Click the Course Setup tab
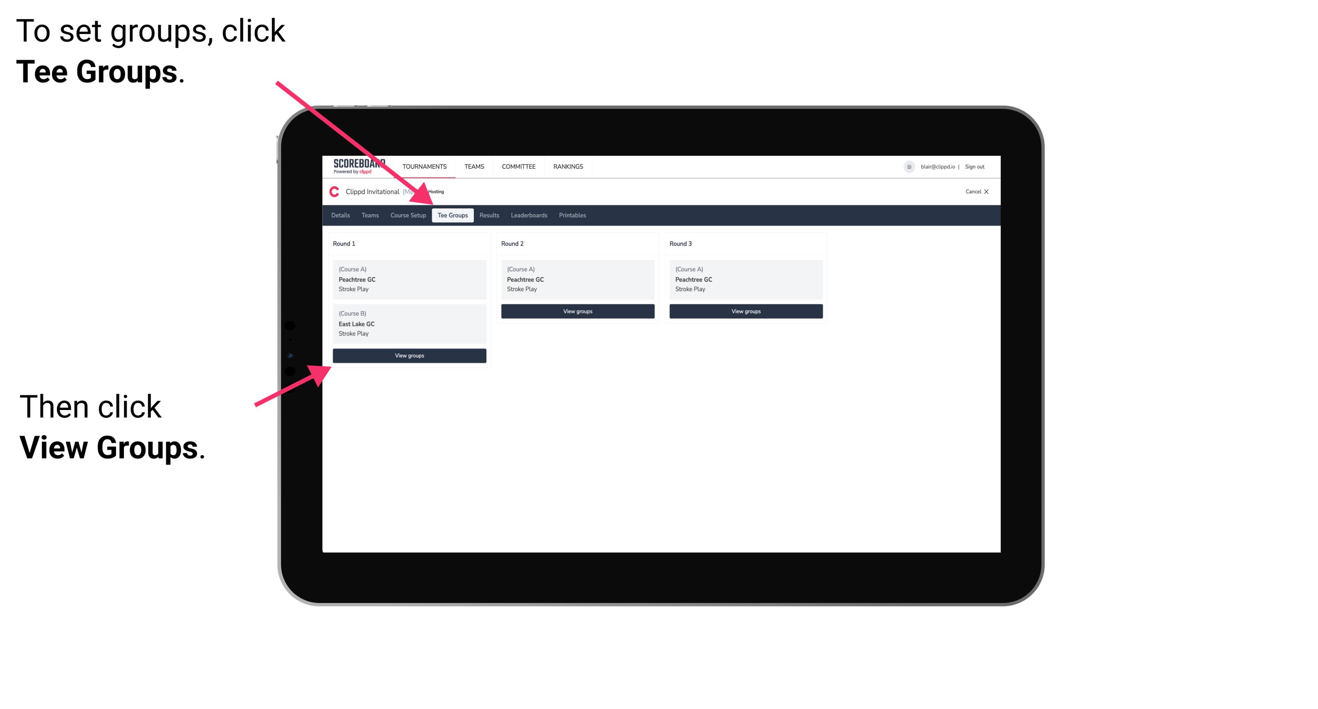The height and width of the screenshot is (709, 1318). pyautogui.click(x=408, y=215)
